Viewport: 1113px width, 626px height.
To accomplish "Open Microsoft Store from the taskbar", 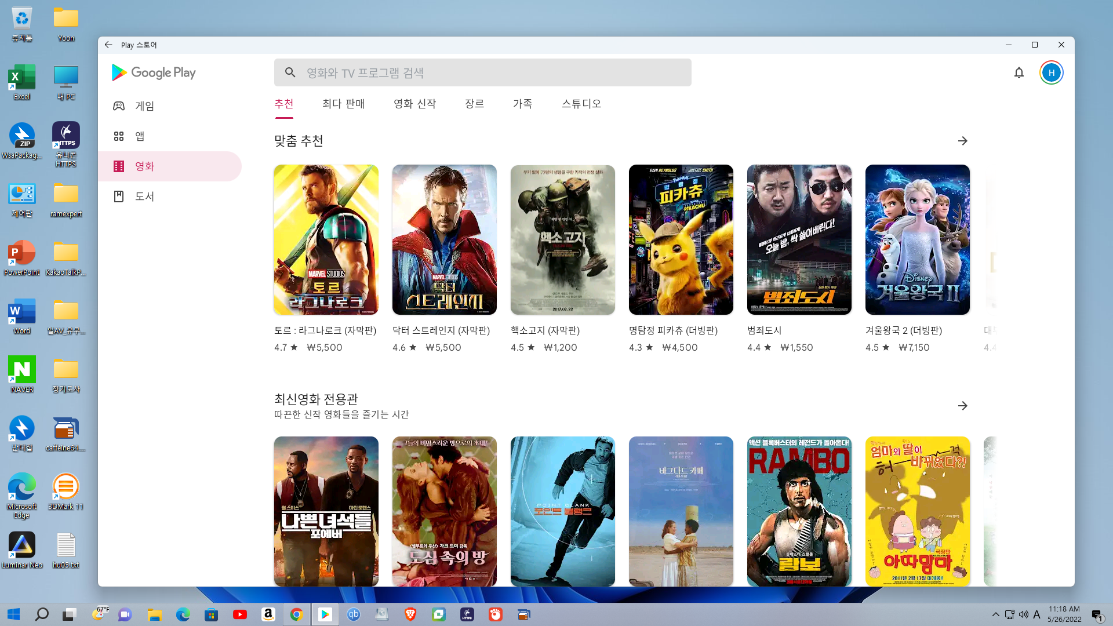I will pyautogui.click(x=211, y=614).
